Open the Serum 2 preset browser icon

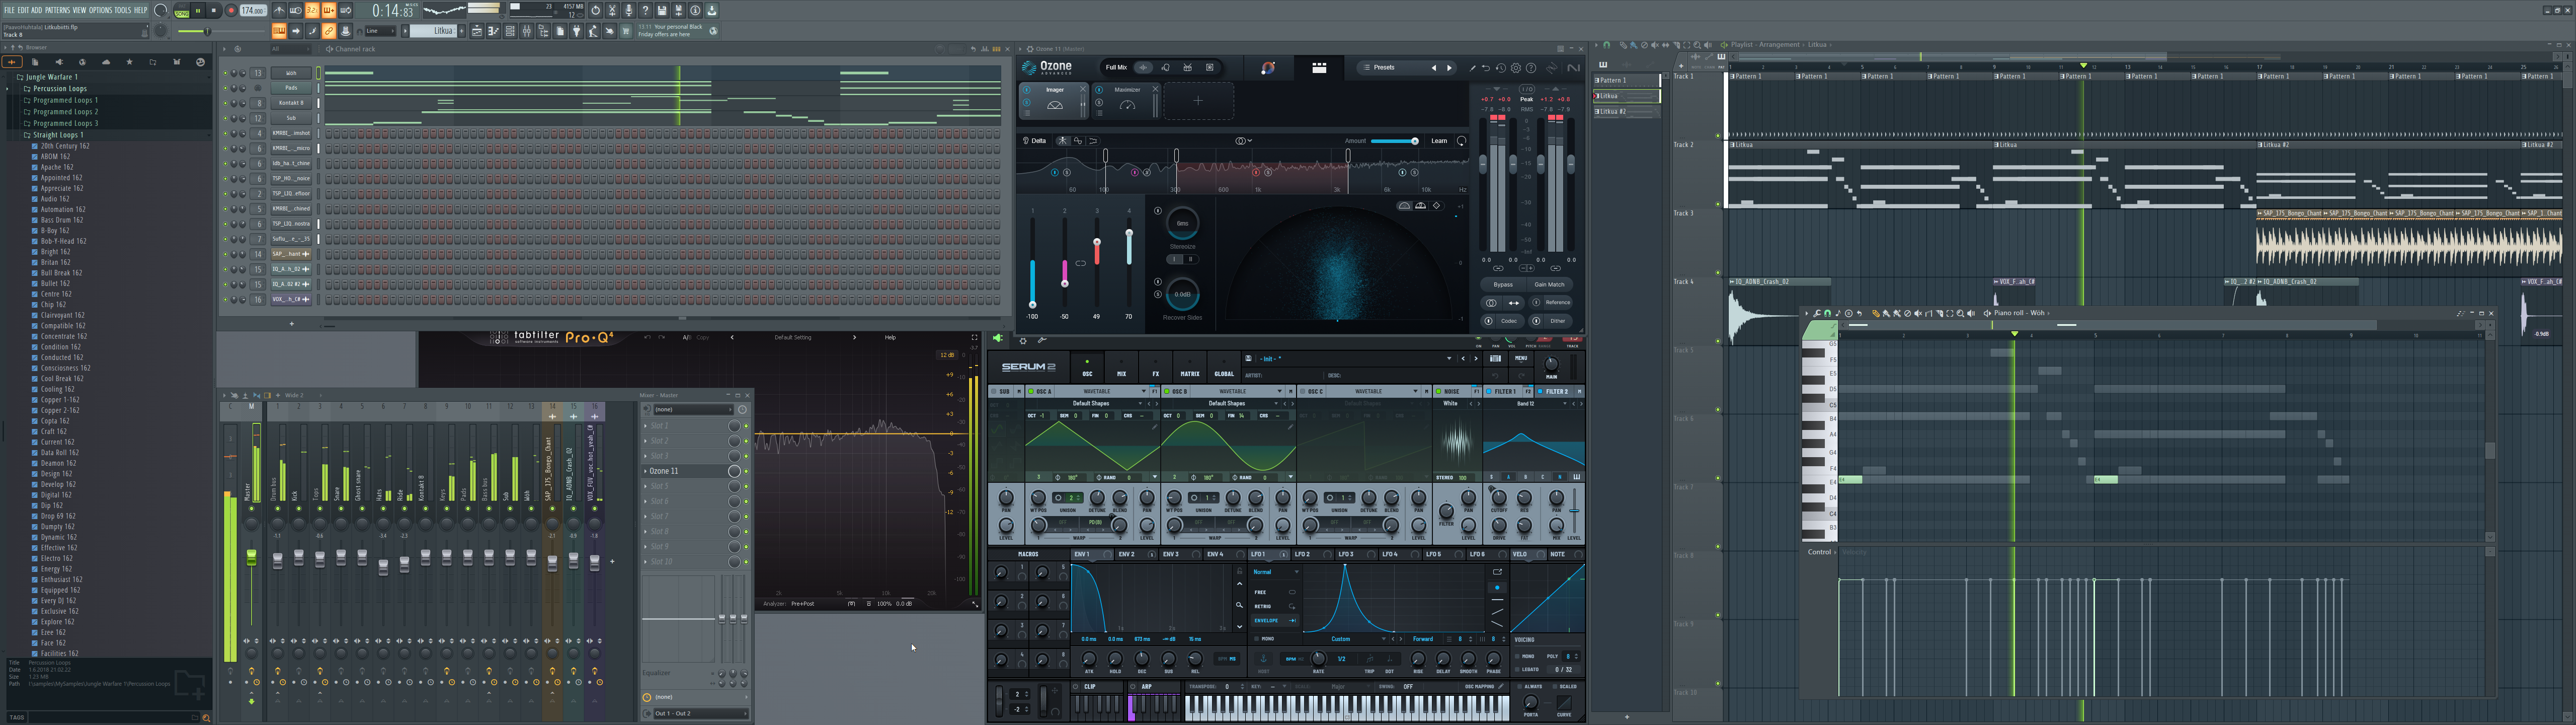(1495, 358)
